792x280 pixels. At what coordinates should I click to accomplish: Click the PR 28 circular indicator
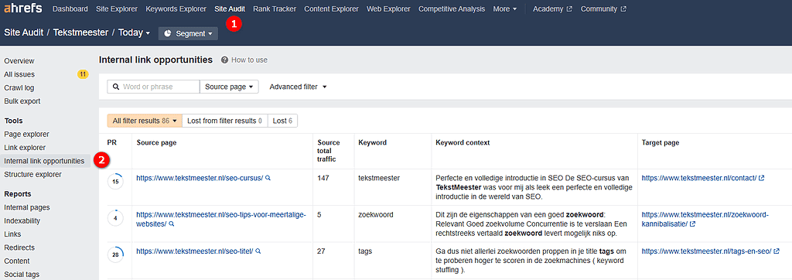click(x=116, y=254)
